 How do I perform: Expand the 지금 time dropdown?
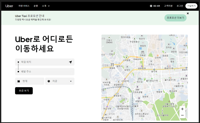coord(60,81)
